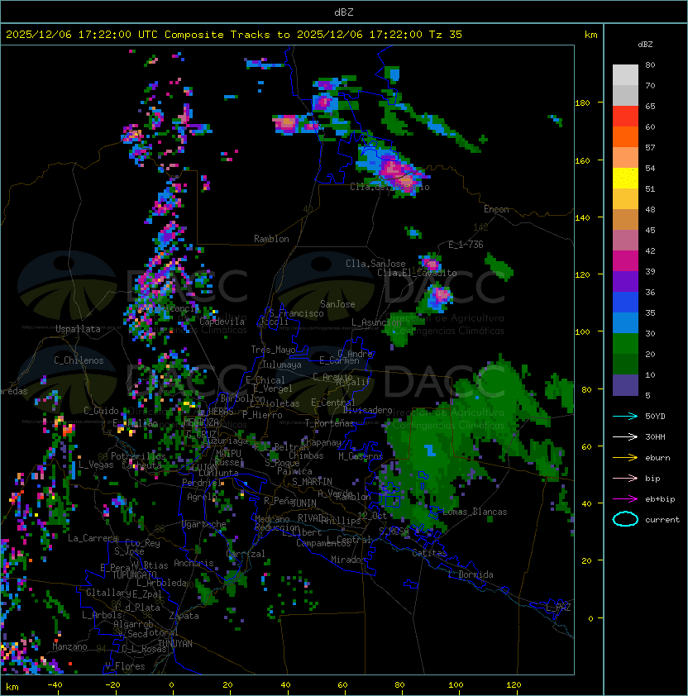Screen dimensions: 688x696
Task: Click the 'Cacheuta' map label
Action: [x=141, y=465]
